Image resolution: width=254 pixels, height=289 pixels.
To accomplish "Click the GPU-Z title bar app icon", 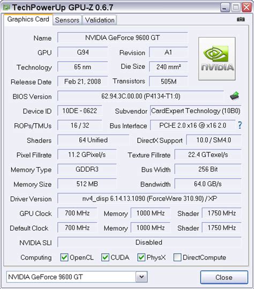I will coord(6,8).
